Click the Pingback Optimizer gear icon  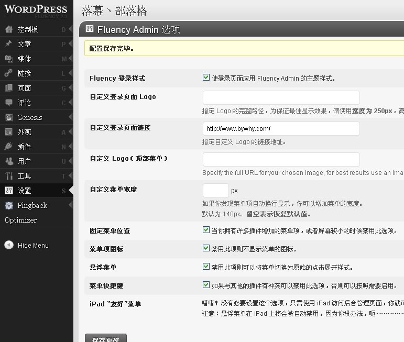click(8, 205)
